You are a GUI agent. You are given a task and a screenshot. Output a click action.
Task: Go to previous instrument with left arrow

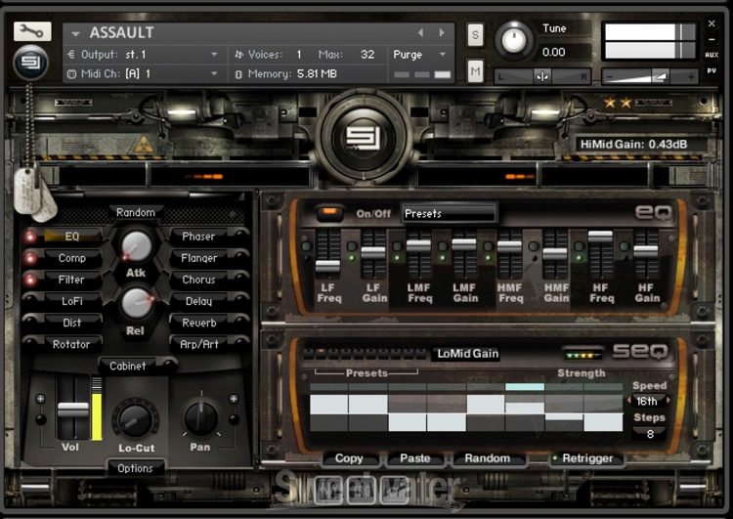pyautogui.click(x=420, y=32)
